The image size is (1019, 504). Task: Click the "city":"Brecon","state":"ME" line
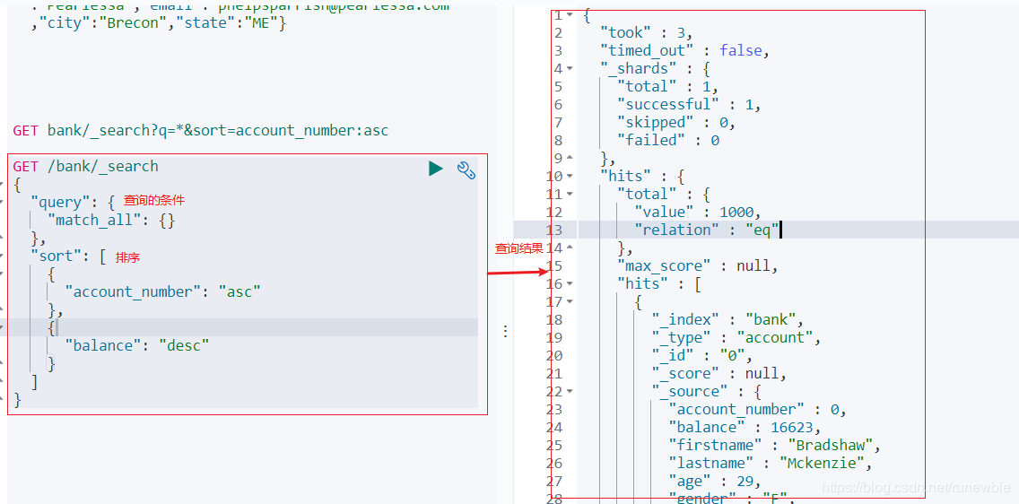tap(158, 24)
